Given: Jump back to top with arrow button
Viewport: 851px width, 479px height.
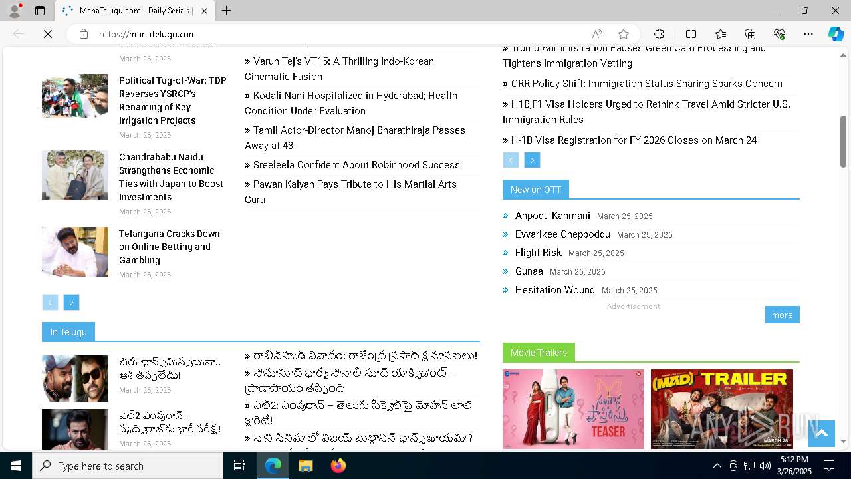Looking at the screenshot, I should click(x=821, y=433).
